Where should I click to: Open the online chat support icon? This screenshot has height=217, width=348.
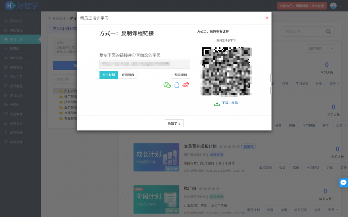[x=343, y=183]
